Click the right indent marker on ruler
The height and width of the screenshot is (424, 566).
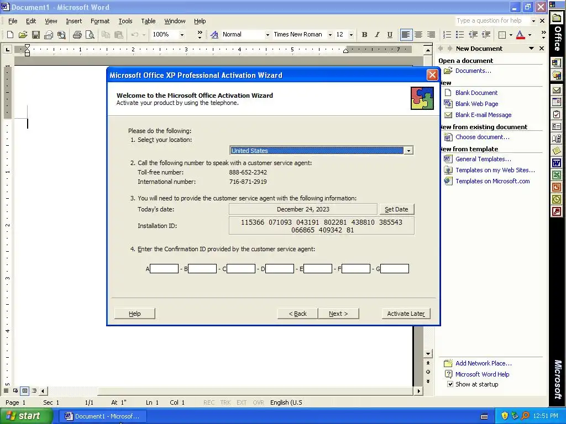pyautogui.click(x=345, y=51)
